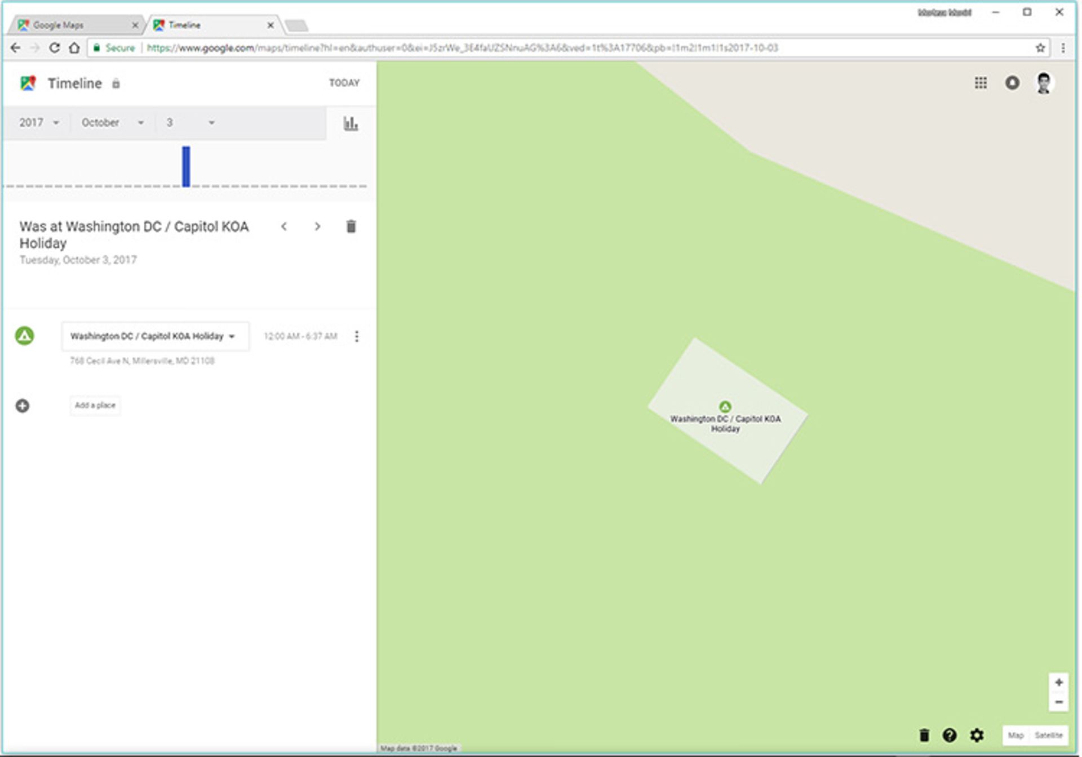Click the Timeline title text
1082x757 pixels.
[x=74, y=83]
